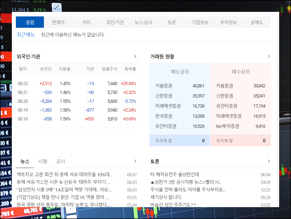Open the 토론 section heading
Image resolution: width=291 pixels, height=219 pixels.
[x=155, y=161]
